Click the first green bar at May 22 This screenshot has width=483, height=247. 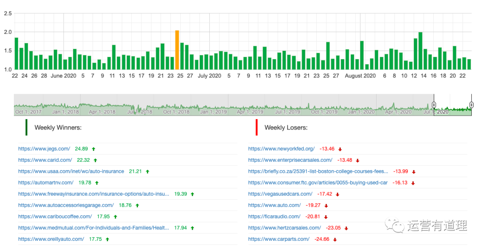[x=17, y=54]
